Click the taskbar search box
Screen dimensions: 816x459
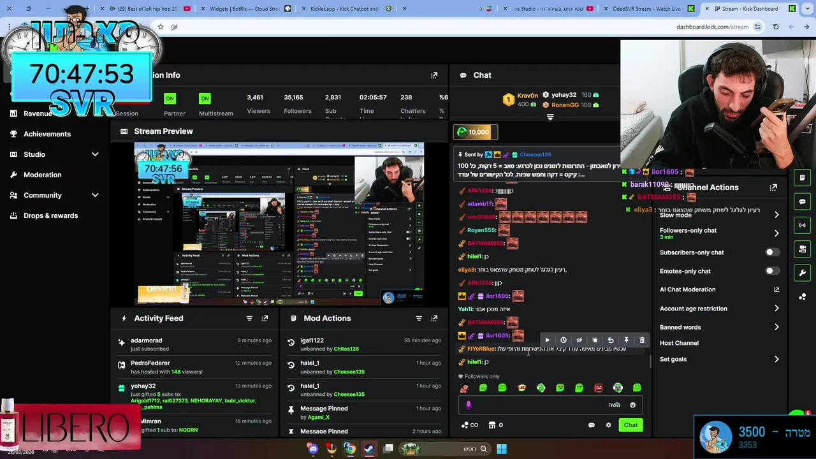(445, 449)
